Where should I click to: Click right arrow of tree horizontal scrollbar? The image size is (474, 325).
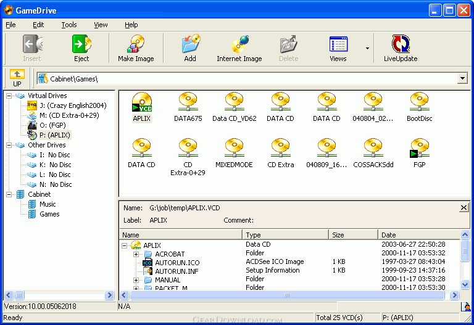click(x=109, y=295)
